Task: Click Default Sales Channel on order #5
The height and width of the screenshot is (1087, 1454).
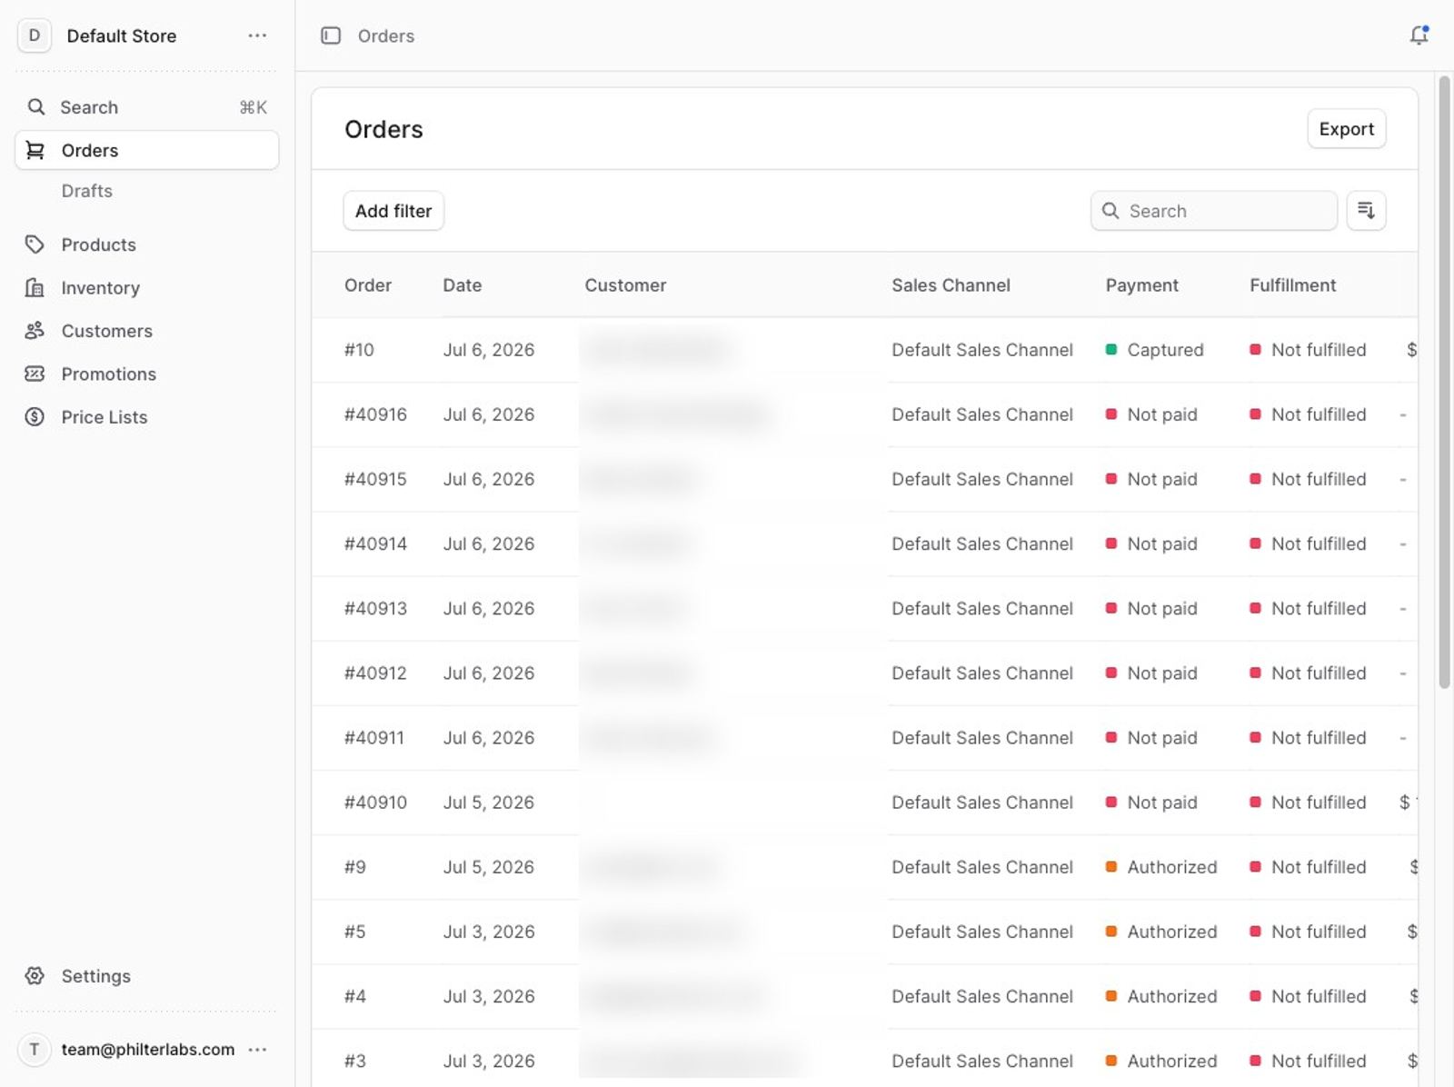Action: tap(982, 932)
